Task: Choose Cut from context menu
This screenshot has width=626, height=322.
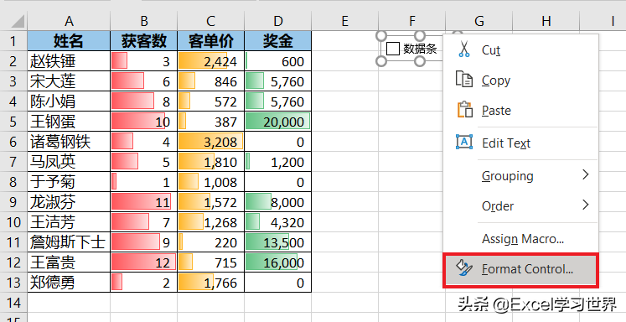Action: click(520, 50)
